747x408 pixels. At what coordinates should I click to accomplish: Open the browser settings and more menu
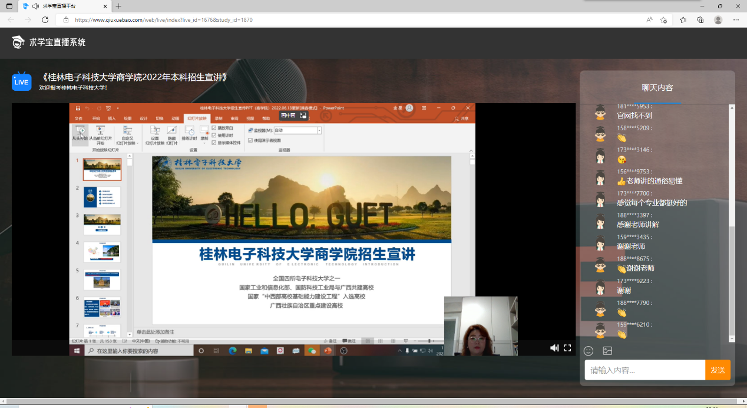coord(735,19)
